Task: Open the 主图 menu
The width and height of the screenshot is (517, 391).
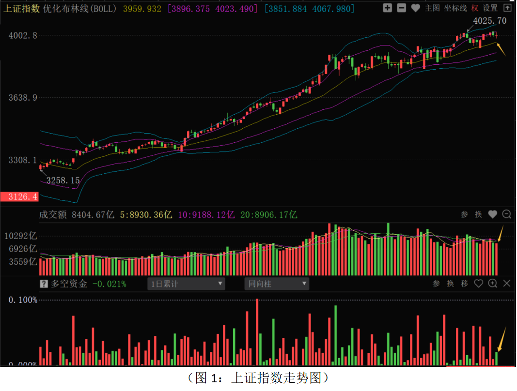Action: click(432, 8)
